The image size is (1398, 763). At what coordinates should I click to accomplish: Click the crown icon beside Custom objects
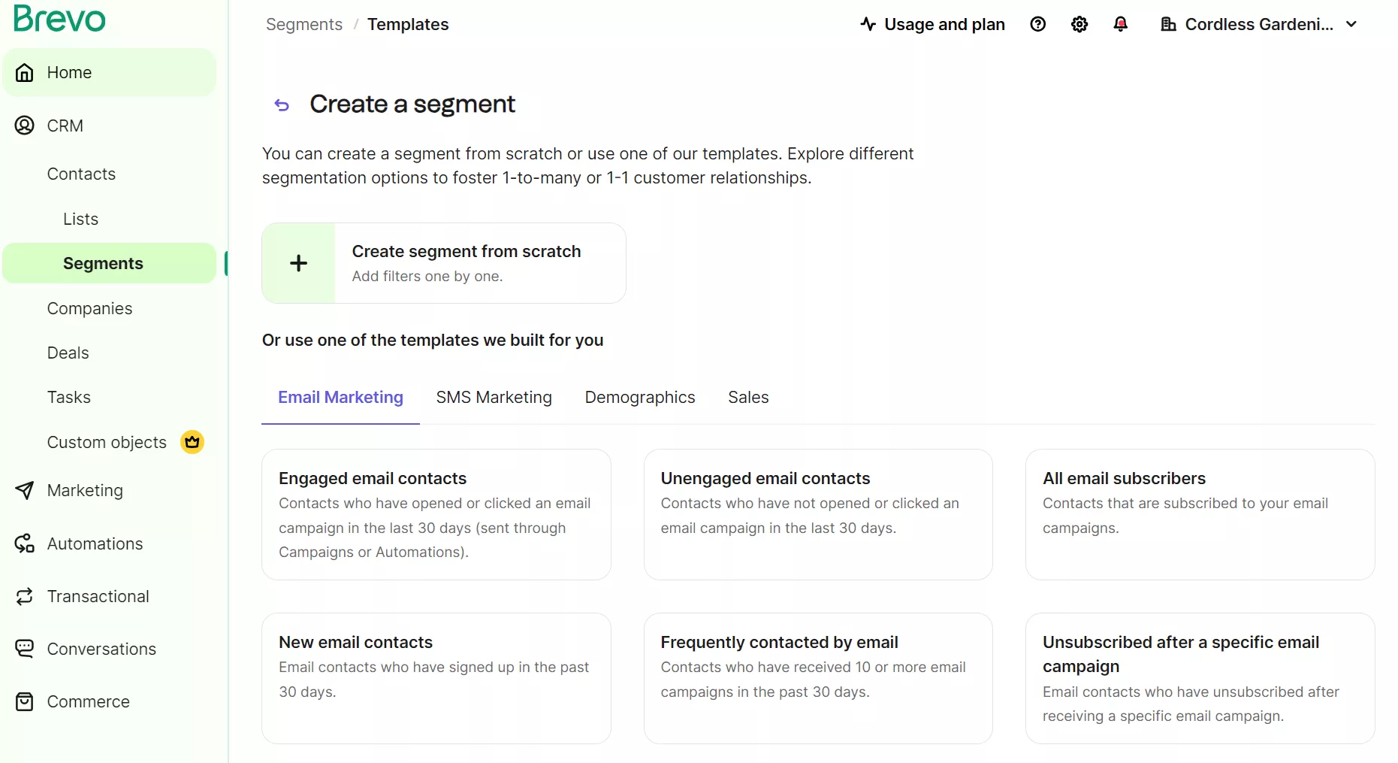tap(192, 442)
